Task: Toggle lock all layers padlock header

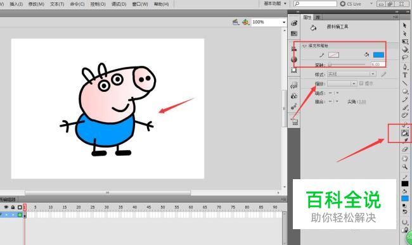Action: pos(13,207)
